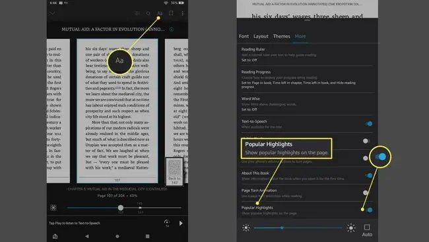Switch to the Layout tab
Screen dimensions: 429x242
tap(261, 36)
